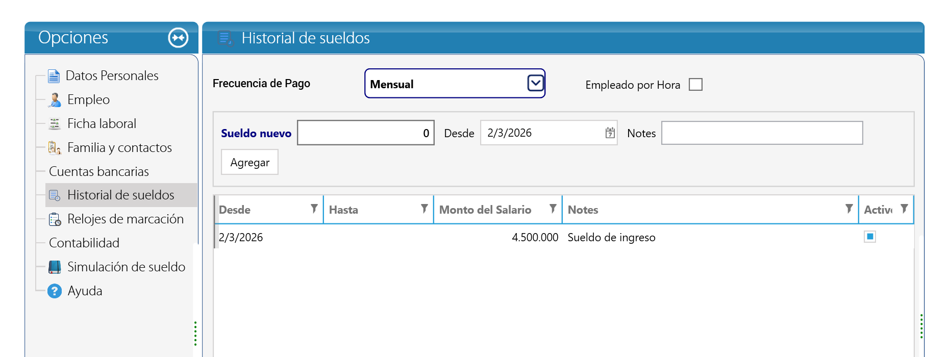This screenshot has width=949, height=357.
Task: Open Cuentas bancarias section
Action: (99, 172)
